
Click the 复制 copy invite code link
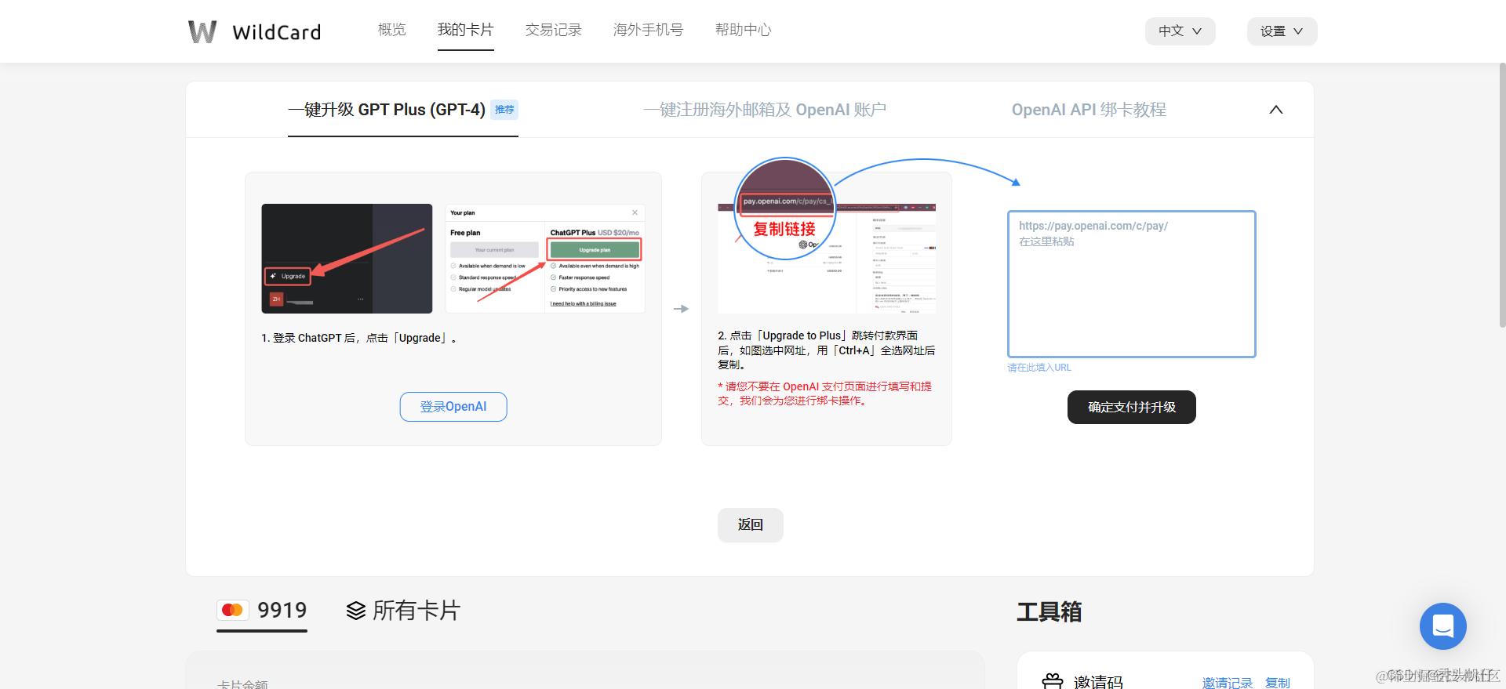[x=1277, y=683]
